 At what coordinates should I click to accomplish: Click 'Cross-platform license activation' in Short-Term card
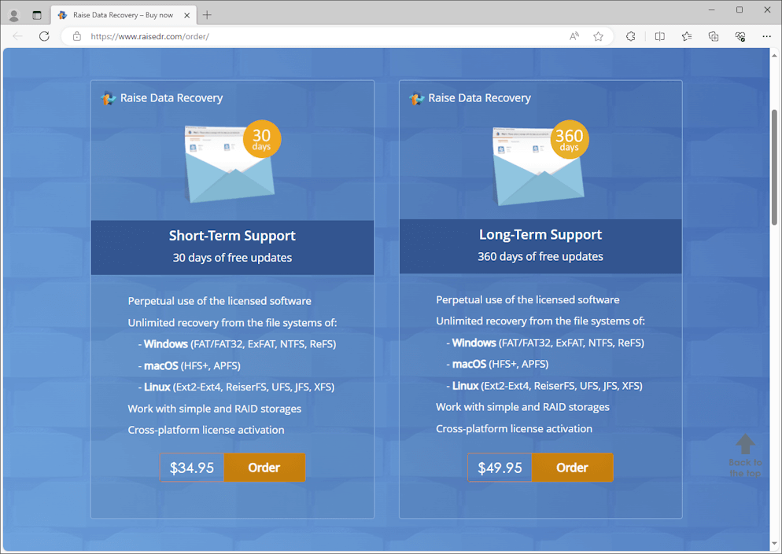[x=206, y=430]
